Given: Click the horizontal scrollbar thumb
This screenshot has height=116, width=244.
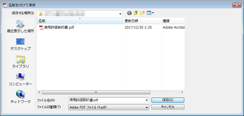Looking at the screenshot, I should [96, 92].
